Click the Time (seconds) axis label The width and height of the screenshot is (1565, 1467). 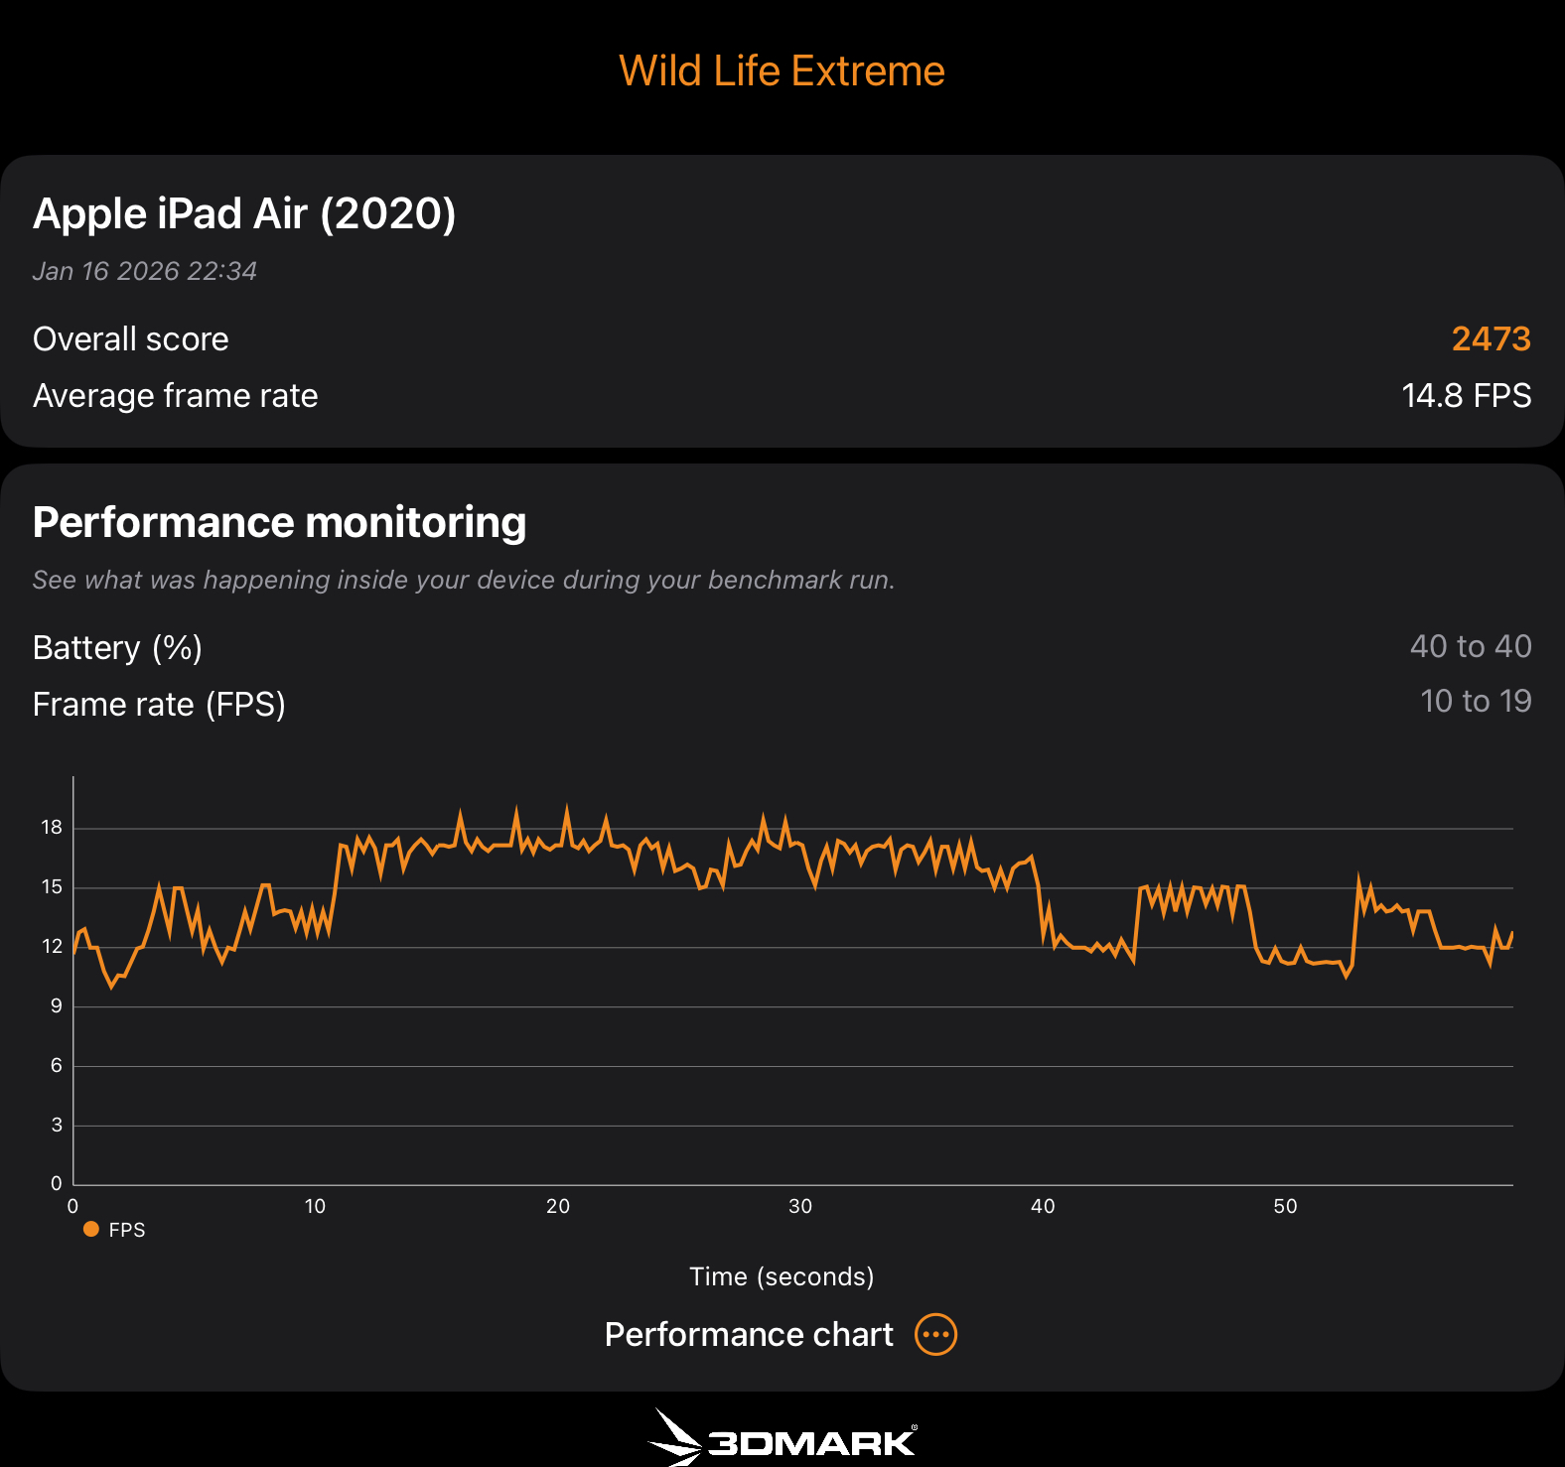pos(782,1276)
